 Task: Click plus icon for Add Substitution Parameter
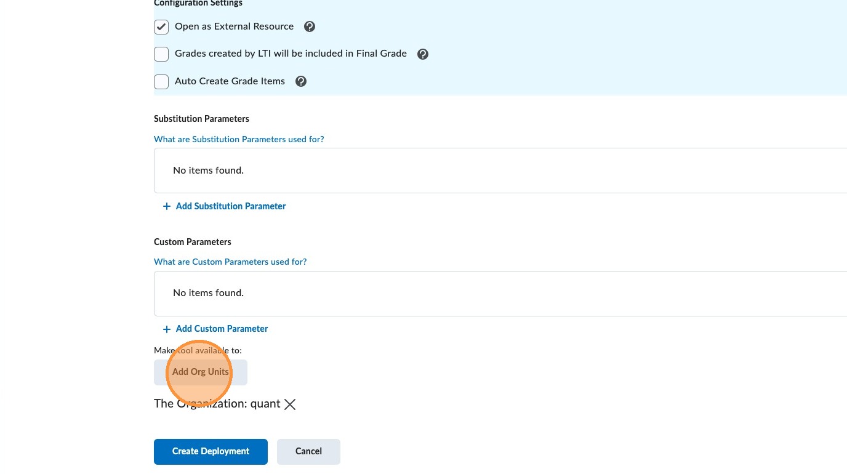(x=166, y=207)
